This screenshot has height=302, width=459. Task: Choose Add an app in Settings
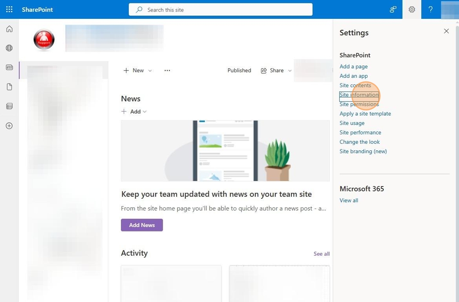(x=354, y=76)
